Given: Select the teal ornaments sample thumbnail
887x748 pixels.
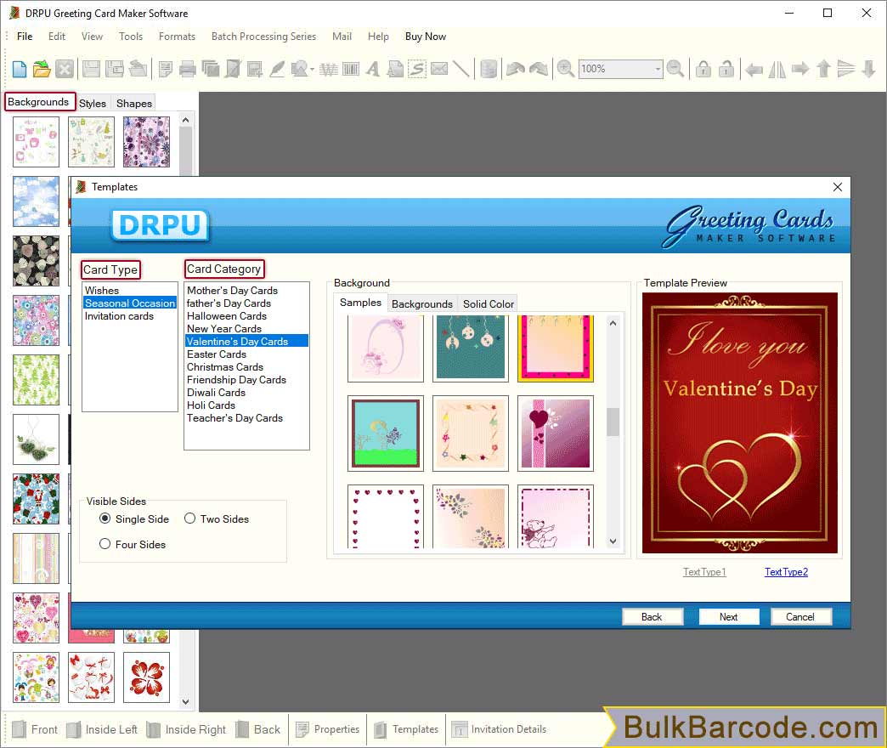Looking at the screenshot, I should (x=471, y=348).
